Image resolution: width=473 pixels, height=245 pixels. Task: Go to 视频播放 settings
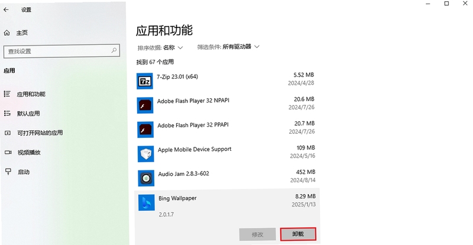tap(29, 153)
